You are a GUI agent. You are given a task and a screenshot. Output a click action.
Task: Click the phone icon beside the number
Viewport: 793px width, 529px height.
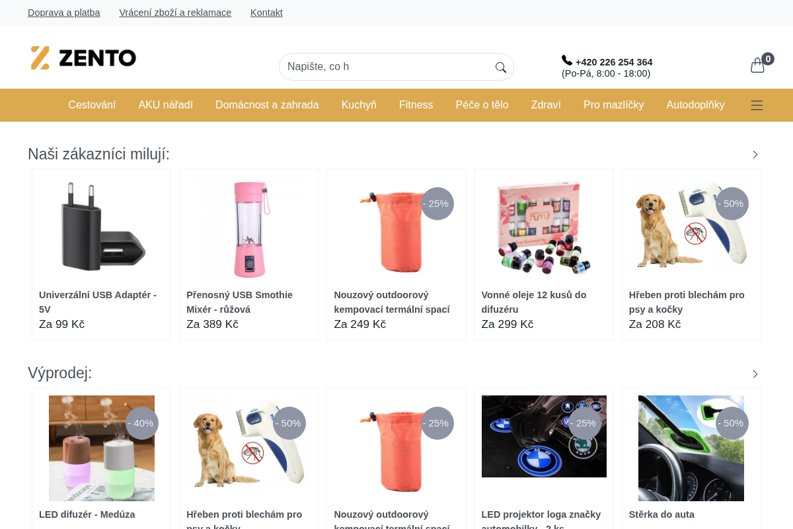pos(567,60)
